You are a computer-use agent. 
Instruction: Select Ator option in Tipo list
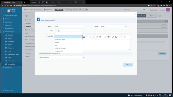pos(68,45)
